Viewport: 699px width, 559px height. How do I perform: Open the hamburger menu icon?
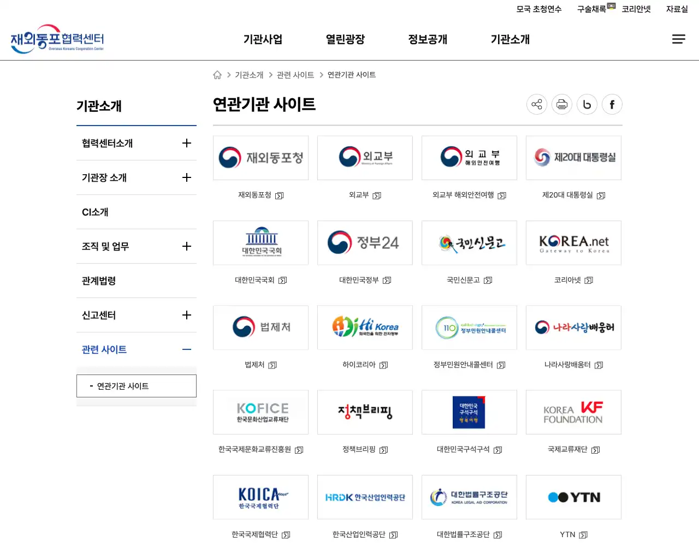point(678,39)
